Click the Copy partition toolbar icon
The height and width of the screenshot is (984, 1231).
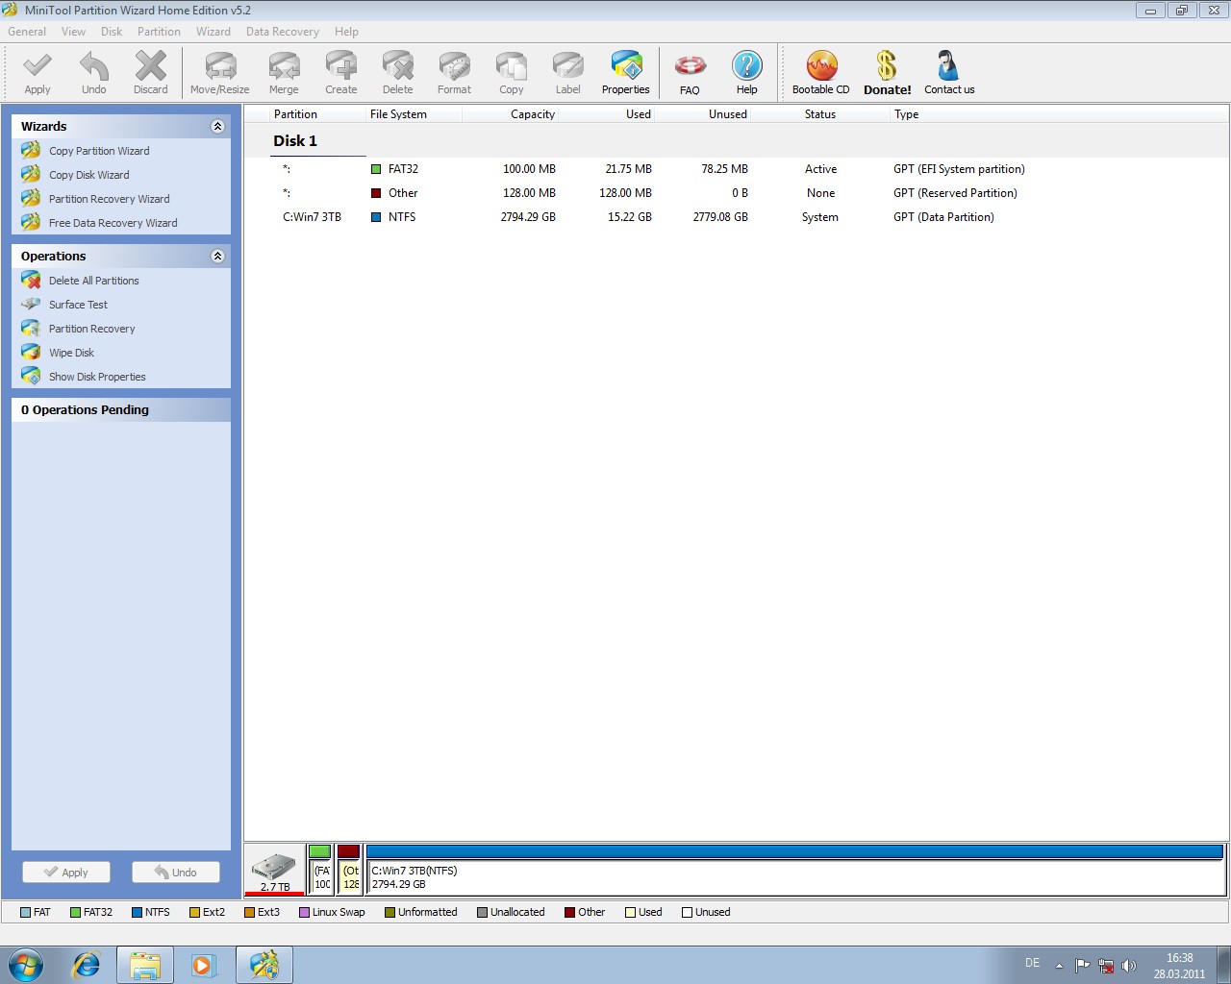tap(512, 66)
